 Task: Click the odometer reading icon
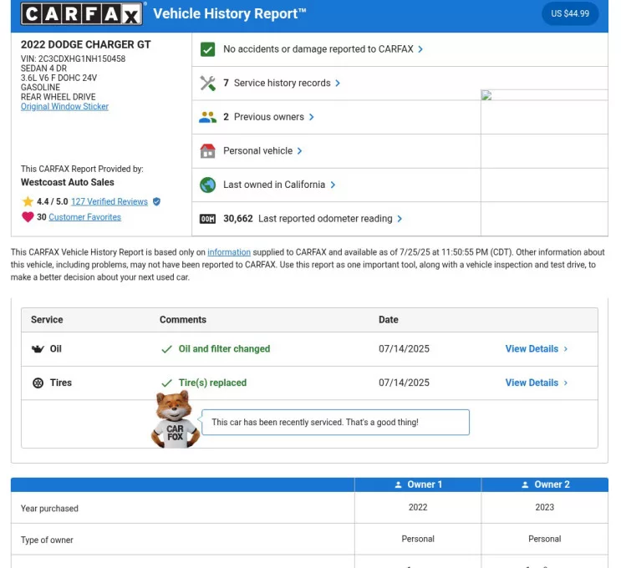pos(208,219)
